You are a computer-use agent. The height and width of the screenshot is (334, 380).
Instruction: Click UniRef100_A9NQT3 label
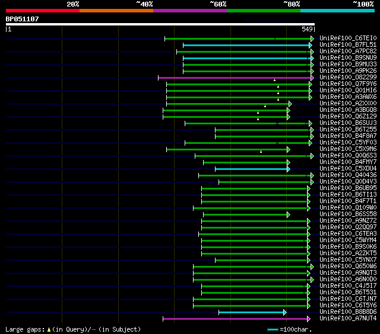(348, 273)
